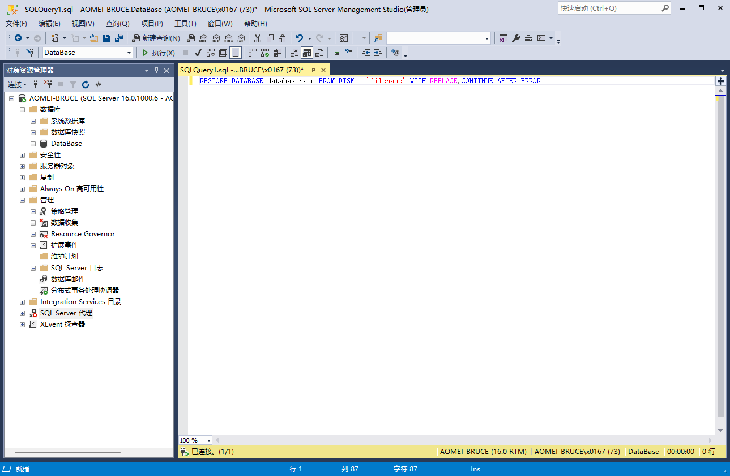Click the 执行(X) execute button
This screenshot has height=476, width=730.
(158, 53)
